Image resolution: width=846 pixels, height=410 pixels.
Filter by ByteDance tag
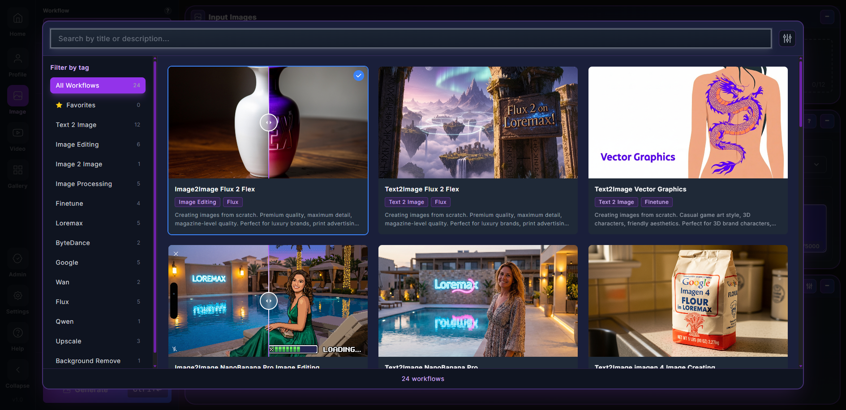click(x=98, y=243)
